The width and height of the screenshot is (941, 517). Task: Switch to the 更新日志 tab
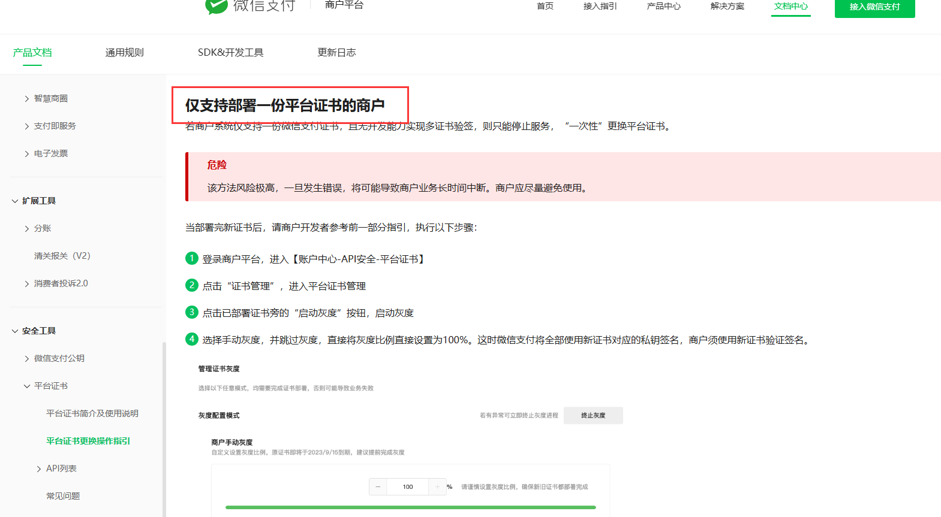pos(337,53)
